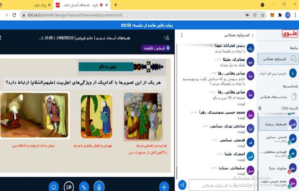Viewport: 299px width, 191px height.
Task: Bookmark this page with the star icon
Action: [x=263, y=15]
